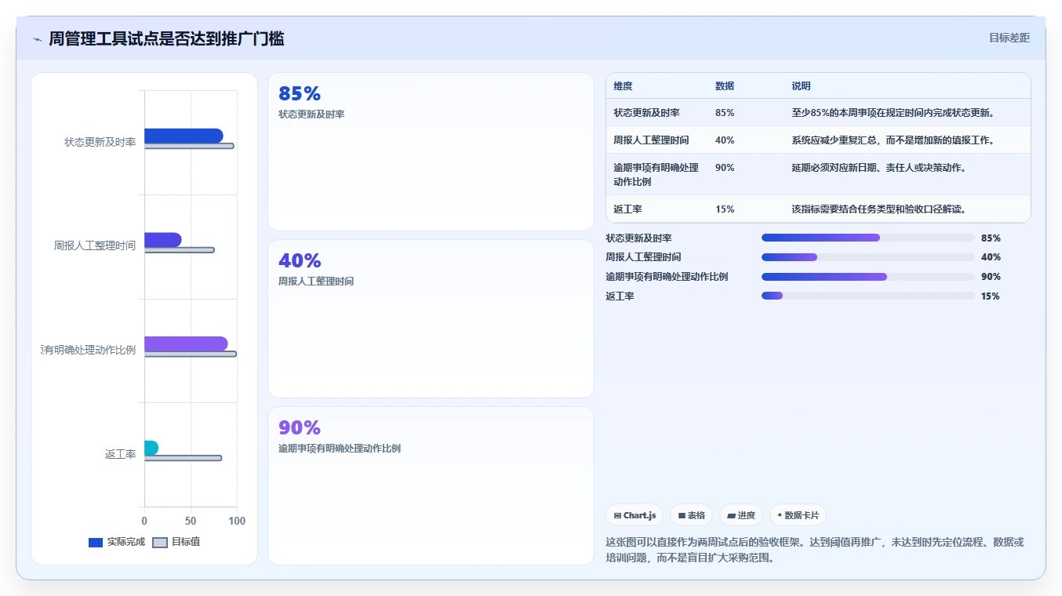
Task: Click the title 周管理工具试点是否达到推广门槛
Action: click(x=166, y=38)
